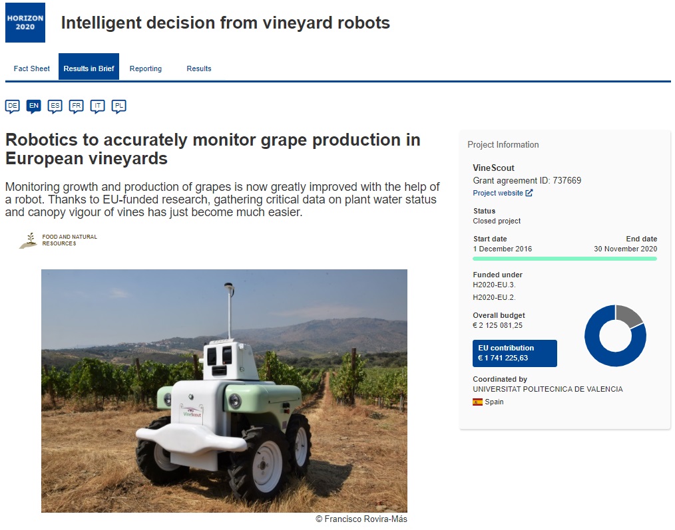The height and width of the screenshot is (530, 675).
Task: Click the project timeline progress bar
Action: click(564, 259)
